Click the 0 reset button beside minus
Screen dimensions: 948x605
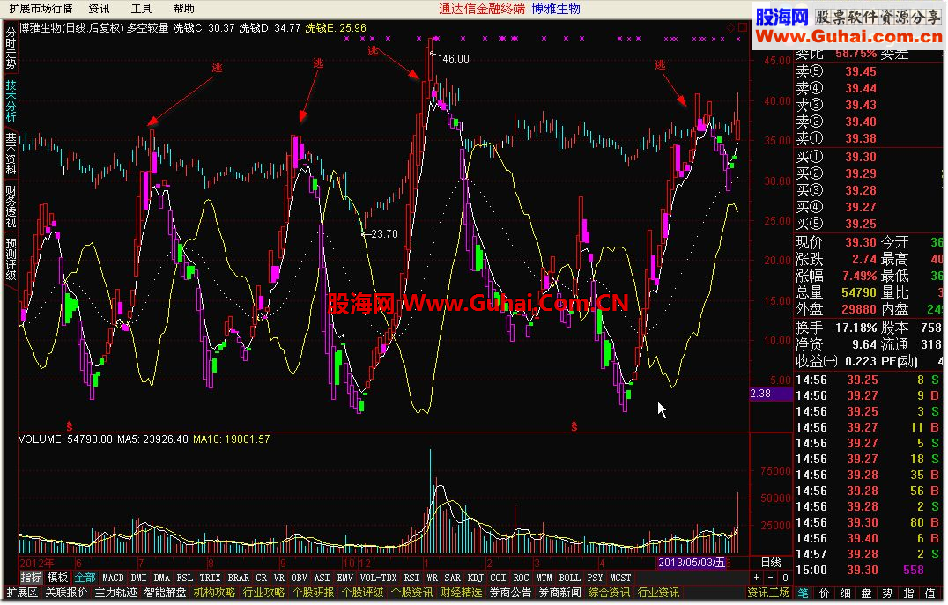[x=785, y=578]
